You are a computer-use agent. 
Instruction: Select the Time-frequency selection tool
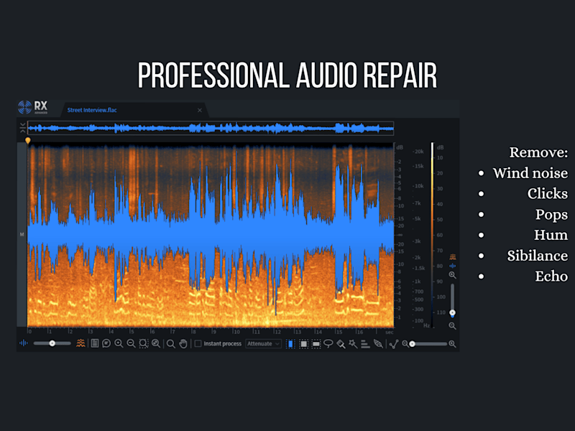pyautogui.click(x=303, y=344)
